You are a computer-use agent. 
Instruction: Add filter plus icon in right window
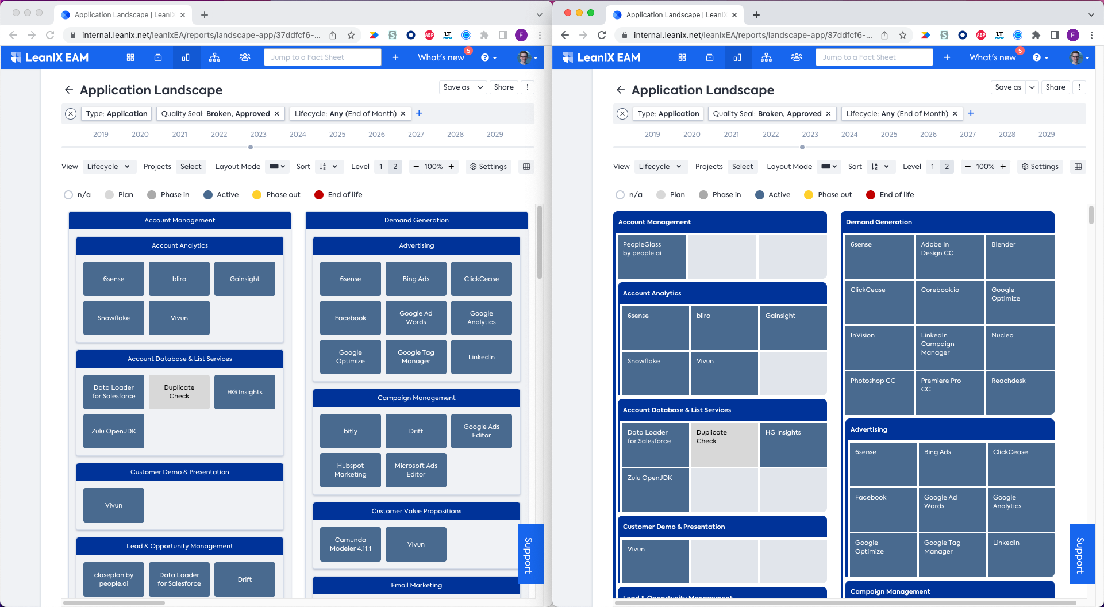click(x=971, y=113)
